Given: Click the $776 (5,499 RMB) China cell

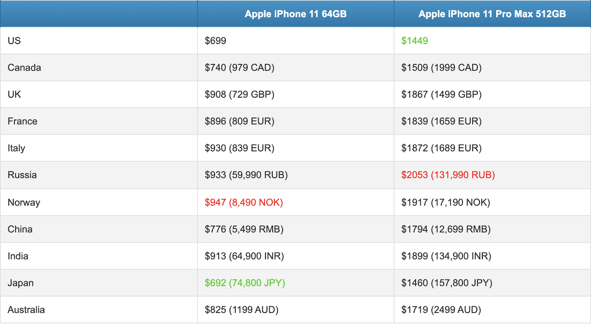Looking at the screenshot, I should coord(244,229).
